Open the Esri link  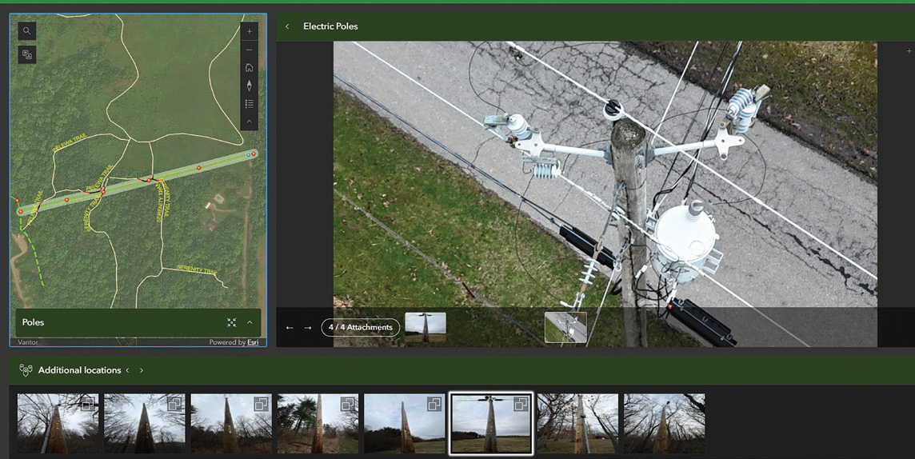tap(251, 342)
